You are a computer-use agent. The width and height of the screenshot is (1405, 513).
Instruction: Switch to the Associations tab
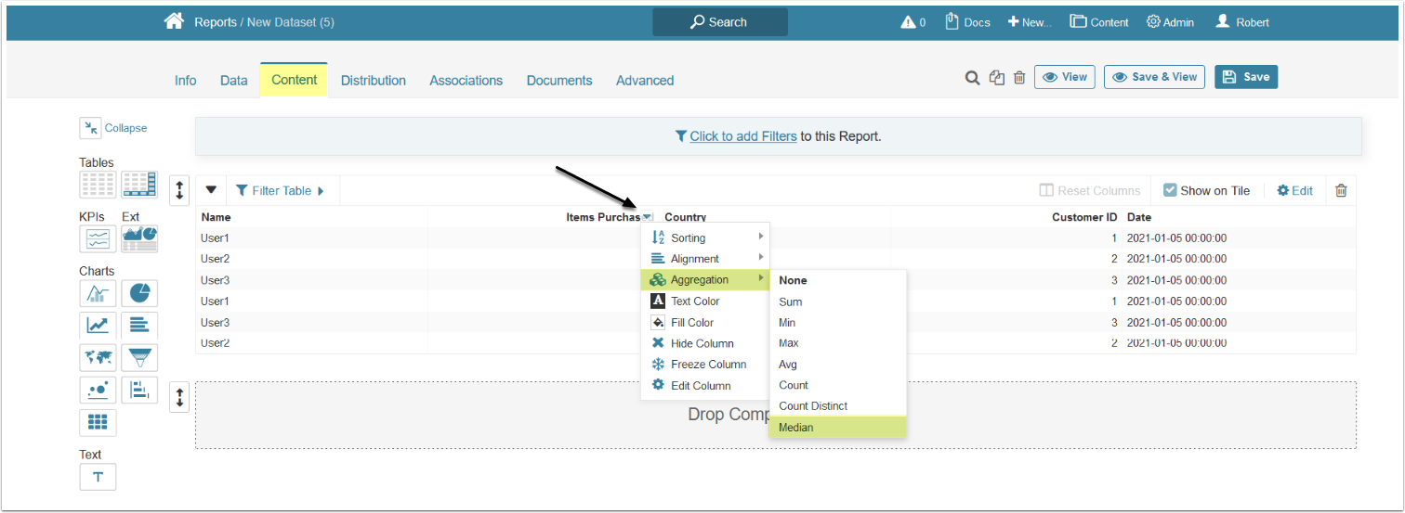point(466,81)
